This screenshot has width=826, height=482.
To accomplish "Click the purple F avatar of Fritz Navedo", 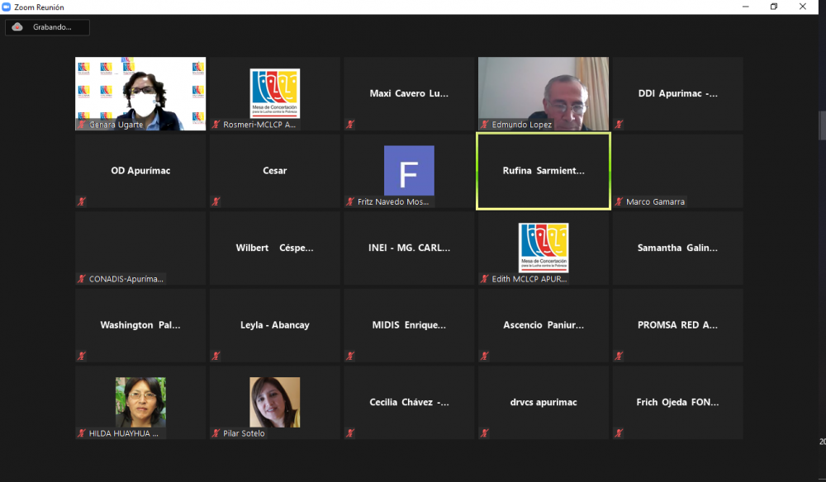I will coord(409,170).
